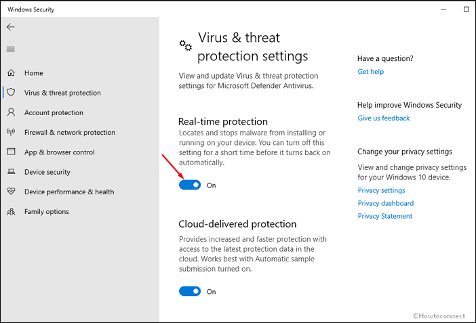
Task: Open the Get help link
Action: point(370,72)
